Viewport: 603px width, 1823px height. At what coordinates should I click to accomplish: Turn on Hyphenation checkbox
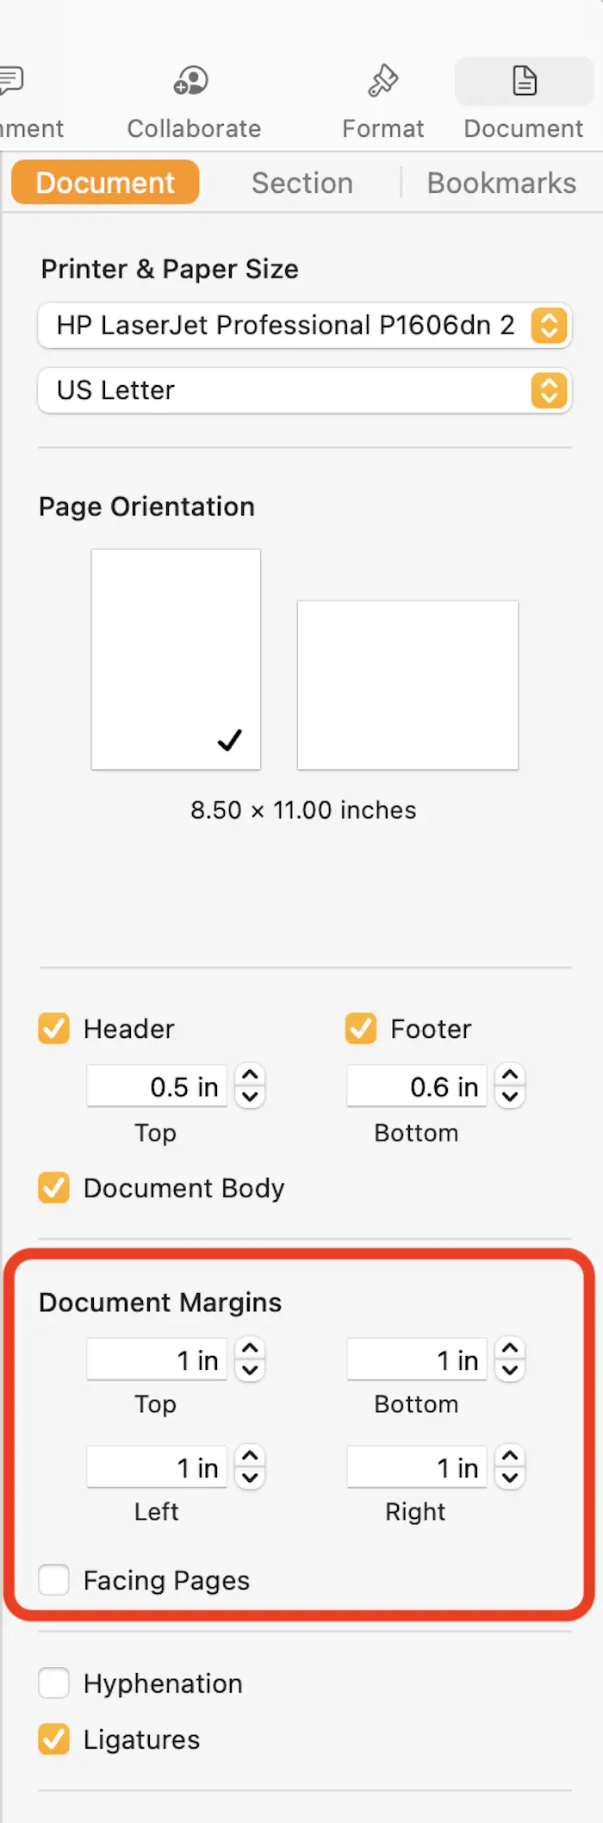pyautogui.click(x=54, y=1683)
